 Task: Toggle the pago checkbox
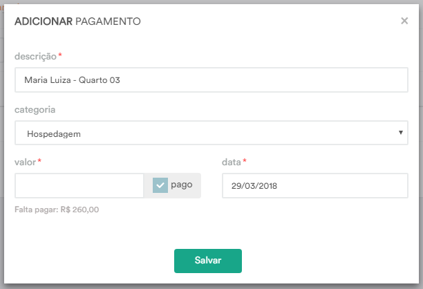[x=160, y=185]
